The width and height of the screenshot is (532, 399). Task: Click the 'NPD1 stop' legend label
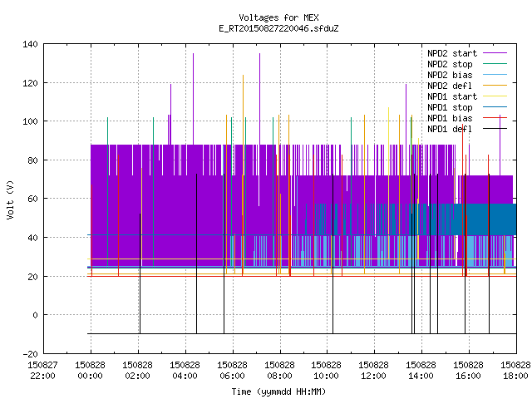tap(450, 107)
